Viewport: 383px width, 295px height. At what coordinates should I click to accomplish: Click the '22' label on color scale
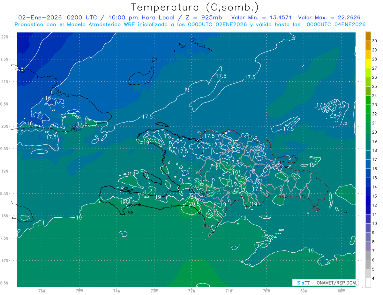(374, 114)
